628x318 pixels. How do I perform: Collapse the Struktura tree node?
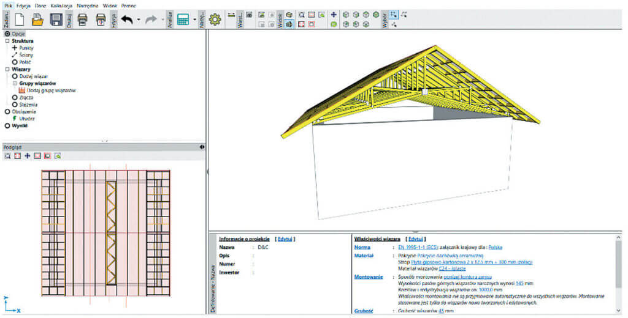point(7,41)
